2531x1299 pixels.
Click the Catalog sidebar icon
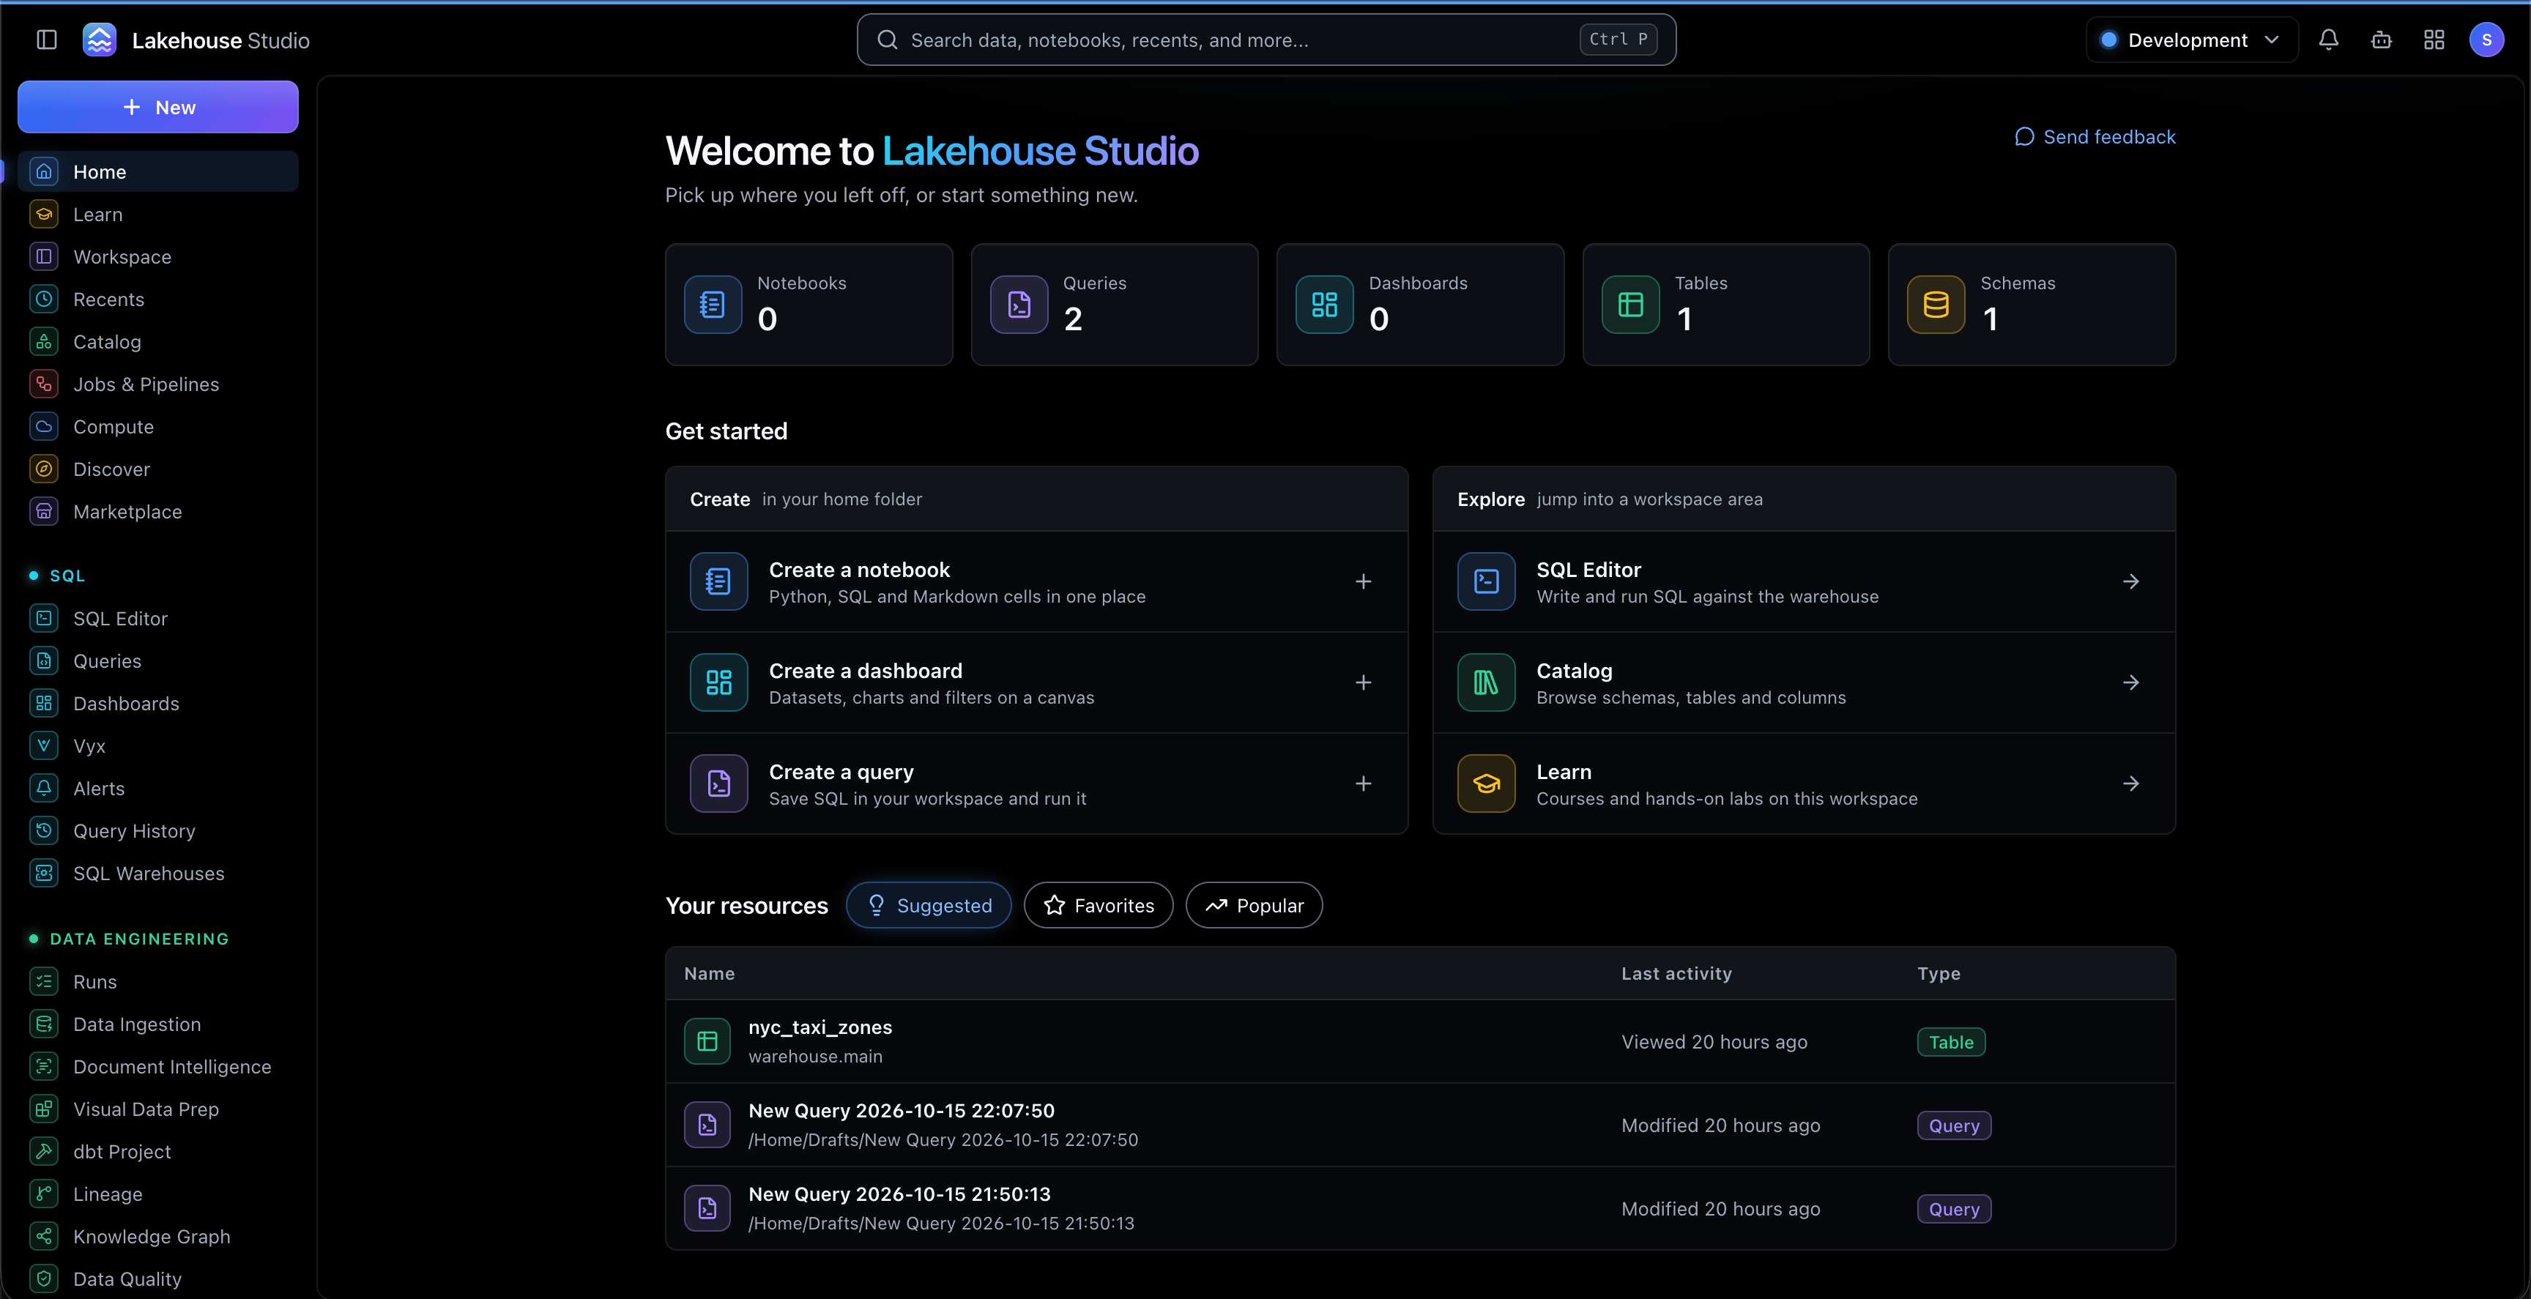click(44, 342)
